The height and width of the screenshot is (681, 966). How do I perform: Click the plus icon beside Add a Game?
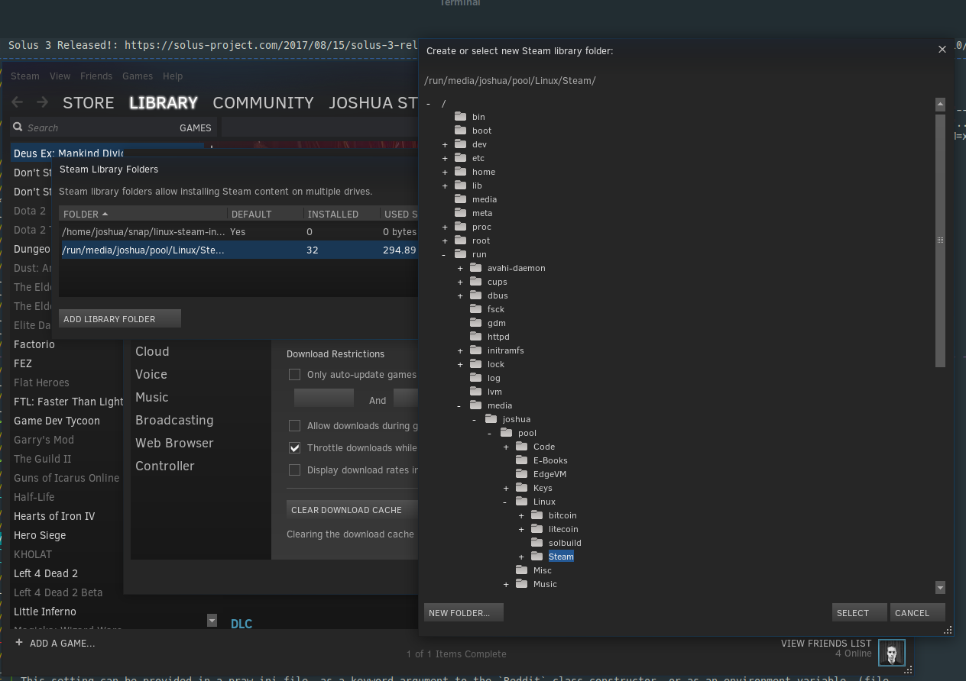pyautogui.click(x=18, y=643)
